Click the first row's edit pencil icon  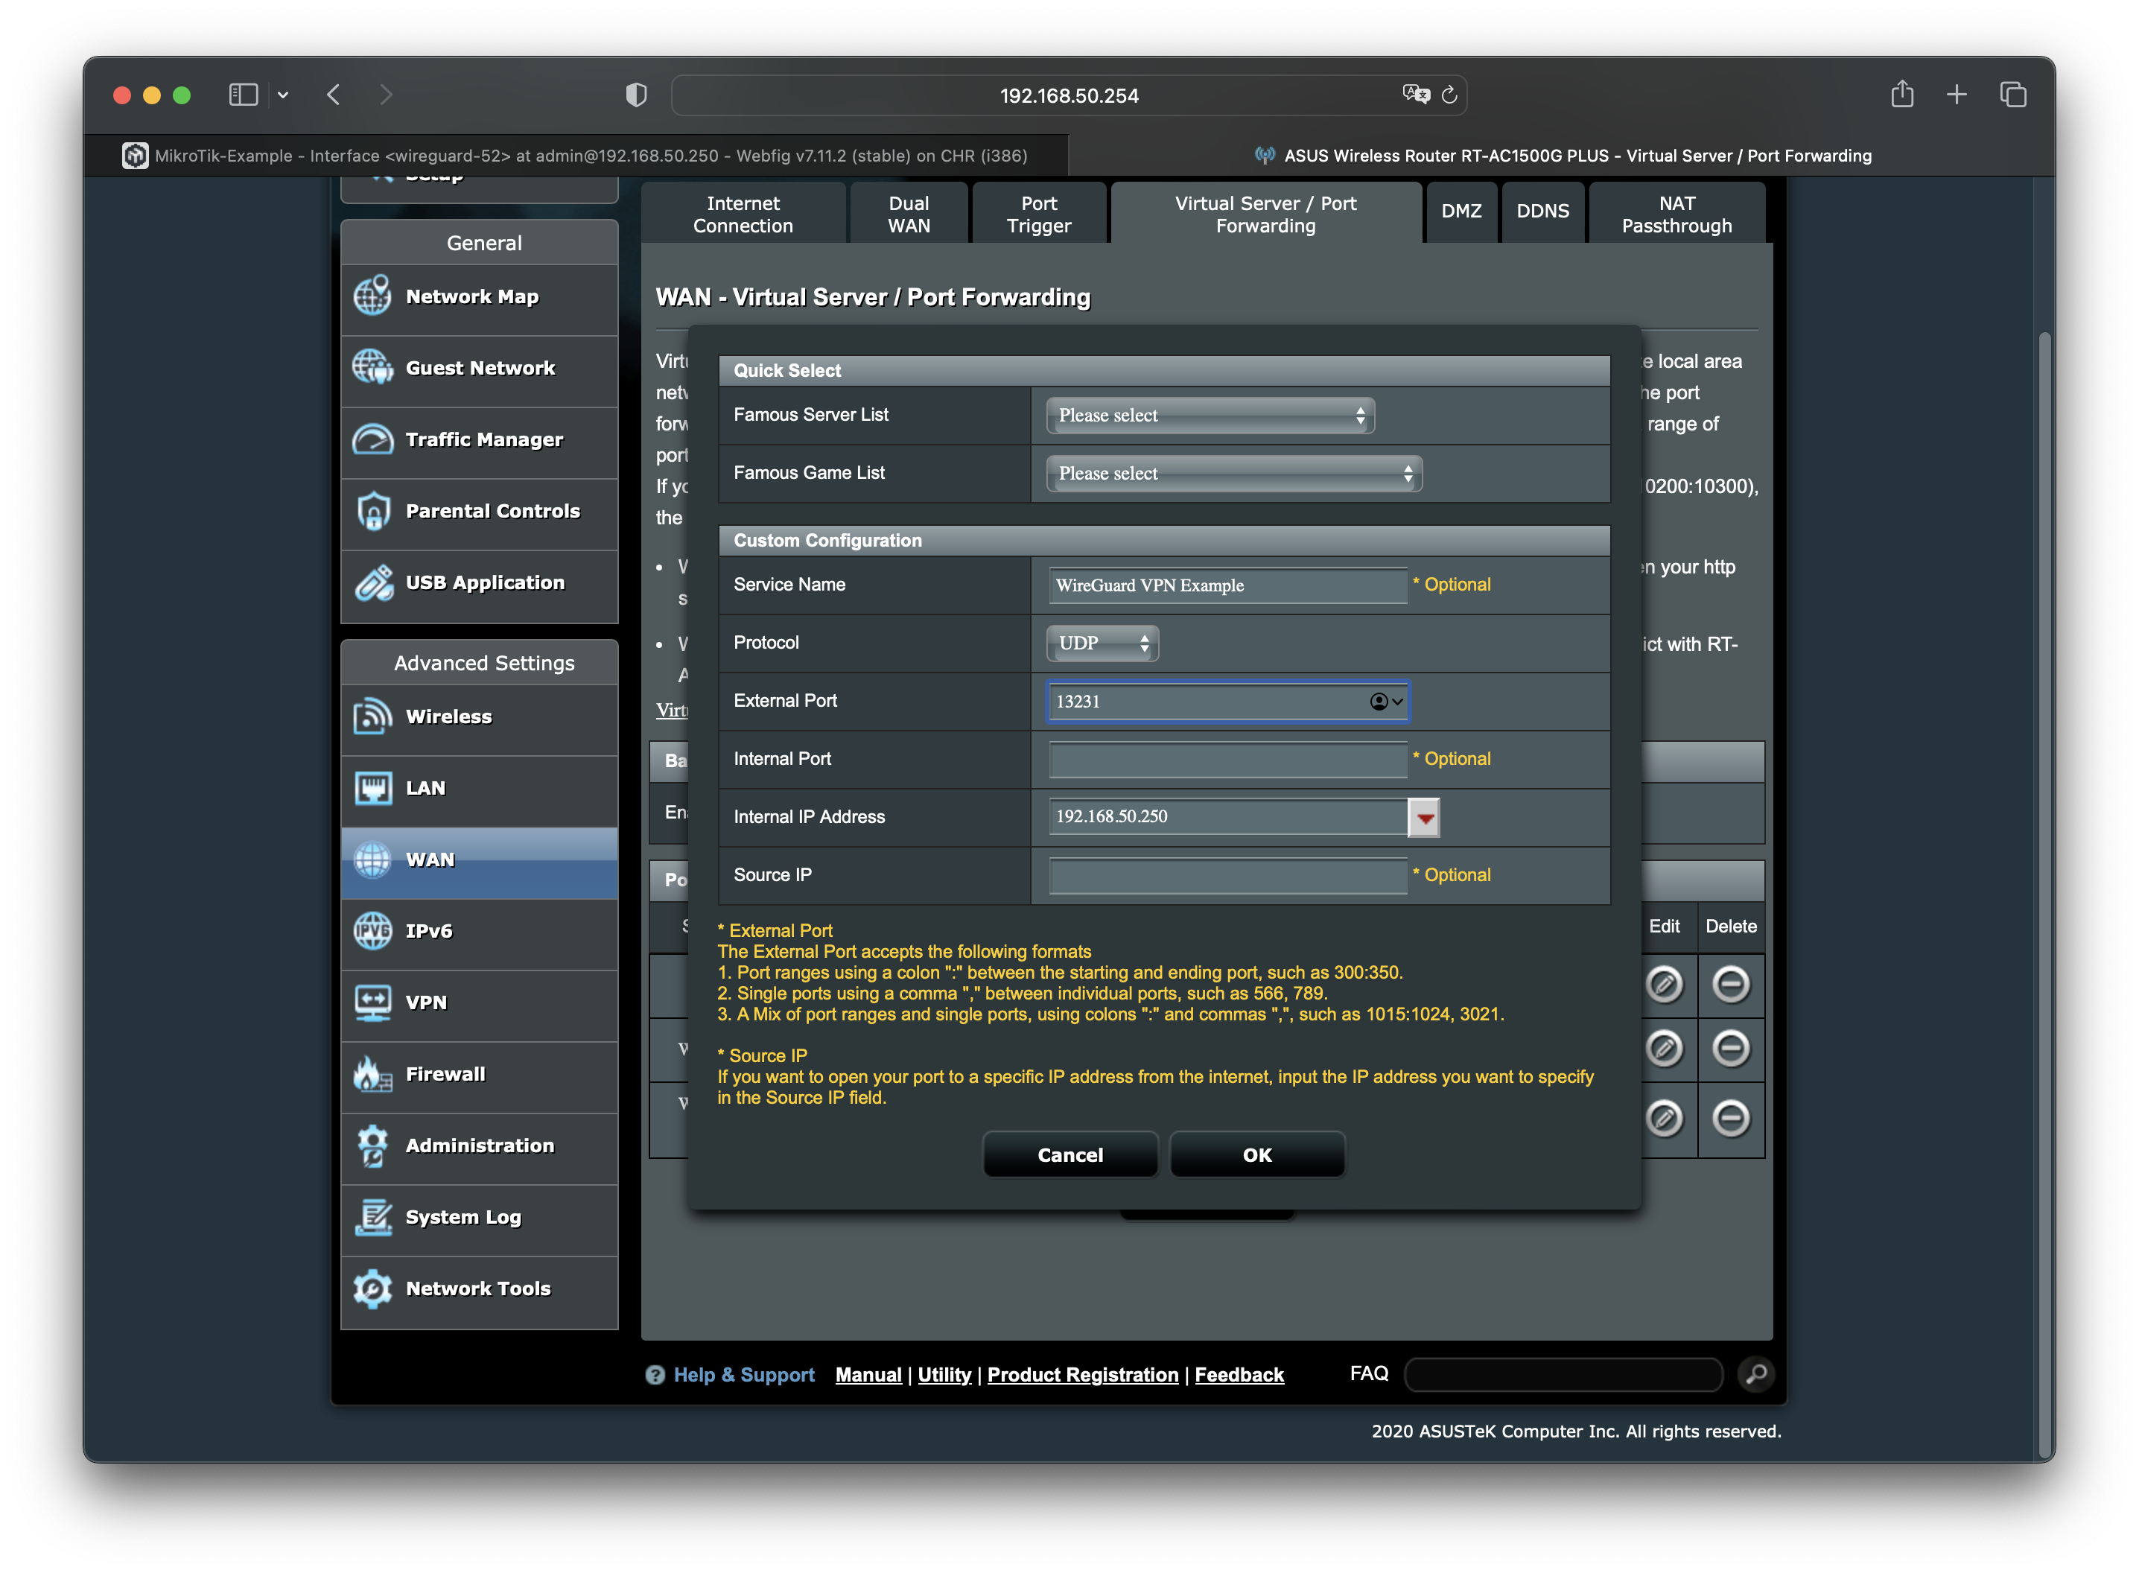(x=1664, y=985)
